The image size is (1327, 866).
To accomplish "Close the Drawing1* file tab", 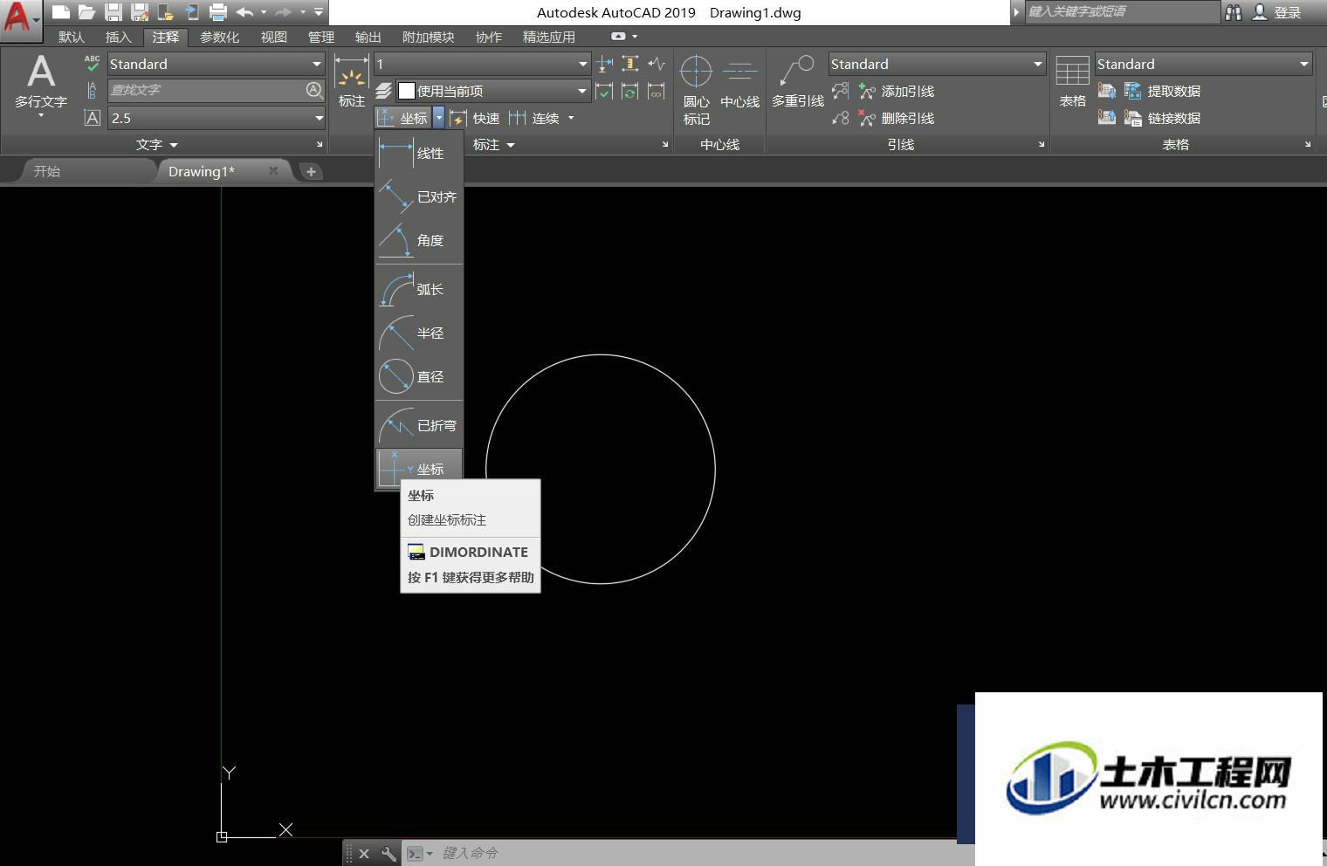I will (273, 170).
